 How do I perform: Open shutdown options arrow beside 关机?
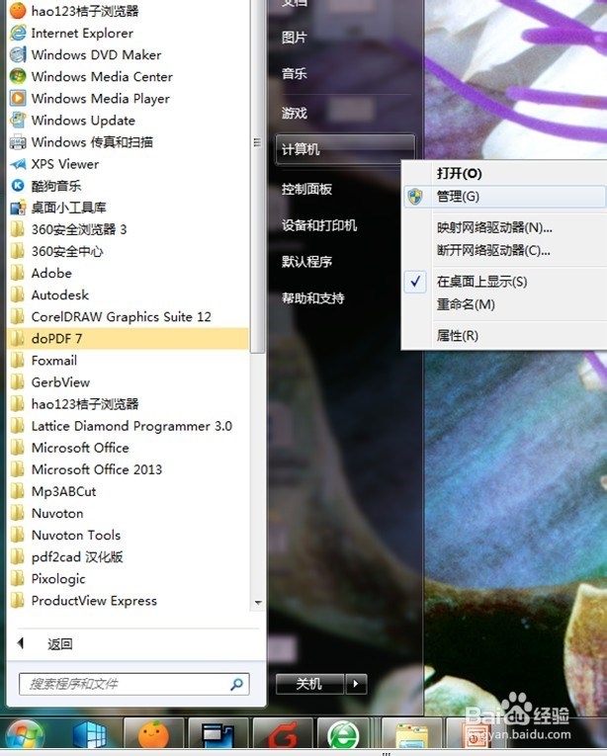(356, 684)
